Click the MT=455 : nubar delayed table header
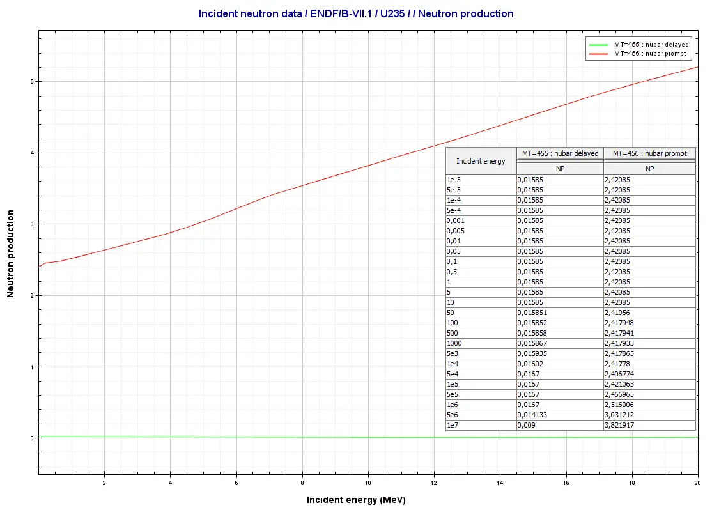712x510 pixels. (x=559, y=153)
